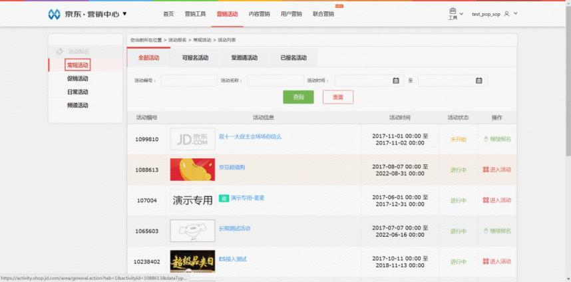Screen dimensions: 571x282
Task: Click 继续报名 icon for activity 1099810
Action: (x=485, y=139)
